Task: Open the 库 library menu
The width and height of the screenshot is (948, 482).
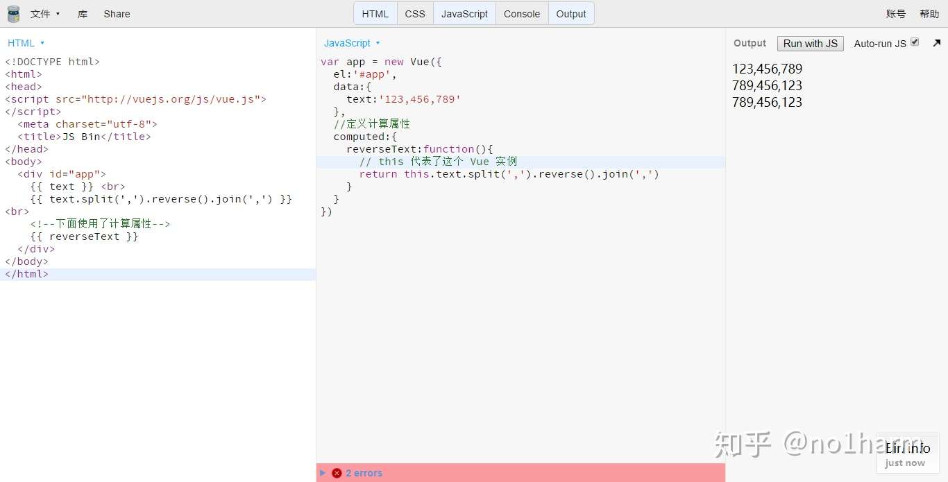Action: 83,14
